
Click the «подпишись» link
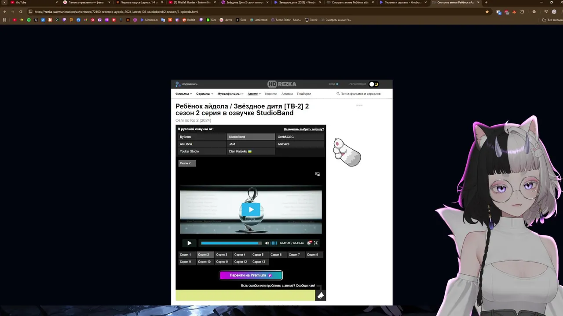click(x=190, y=84)
